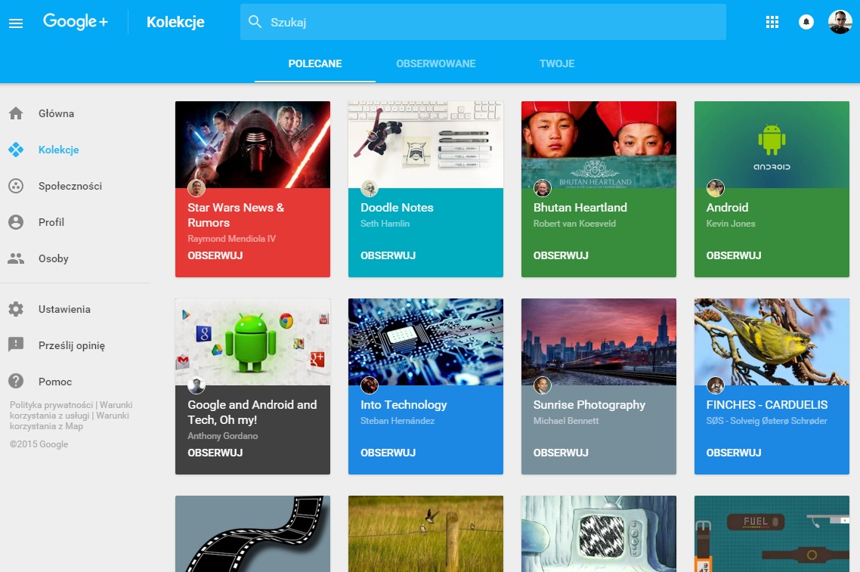Screen dimensions: 860x572
Task: Click the Kolekcje page title in header
Action: 175,22
